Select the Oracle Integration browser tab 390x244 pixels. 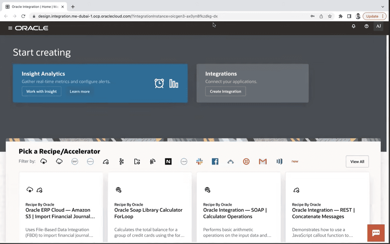pos(35,7)
